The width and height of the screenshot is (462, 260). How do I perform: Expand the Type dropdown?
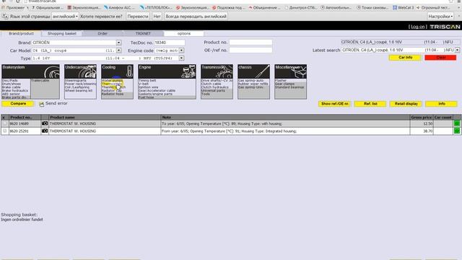181,58
